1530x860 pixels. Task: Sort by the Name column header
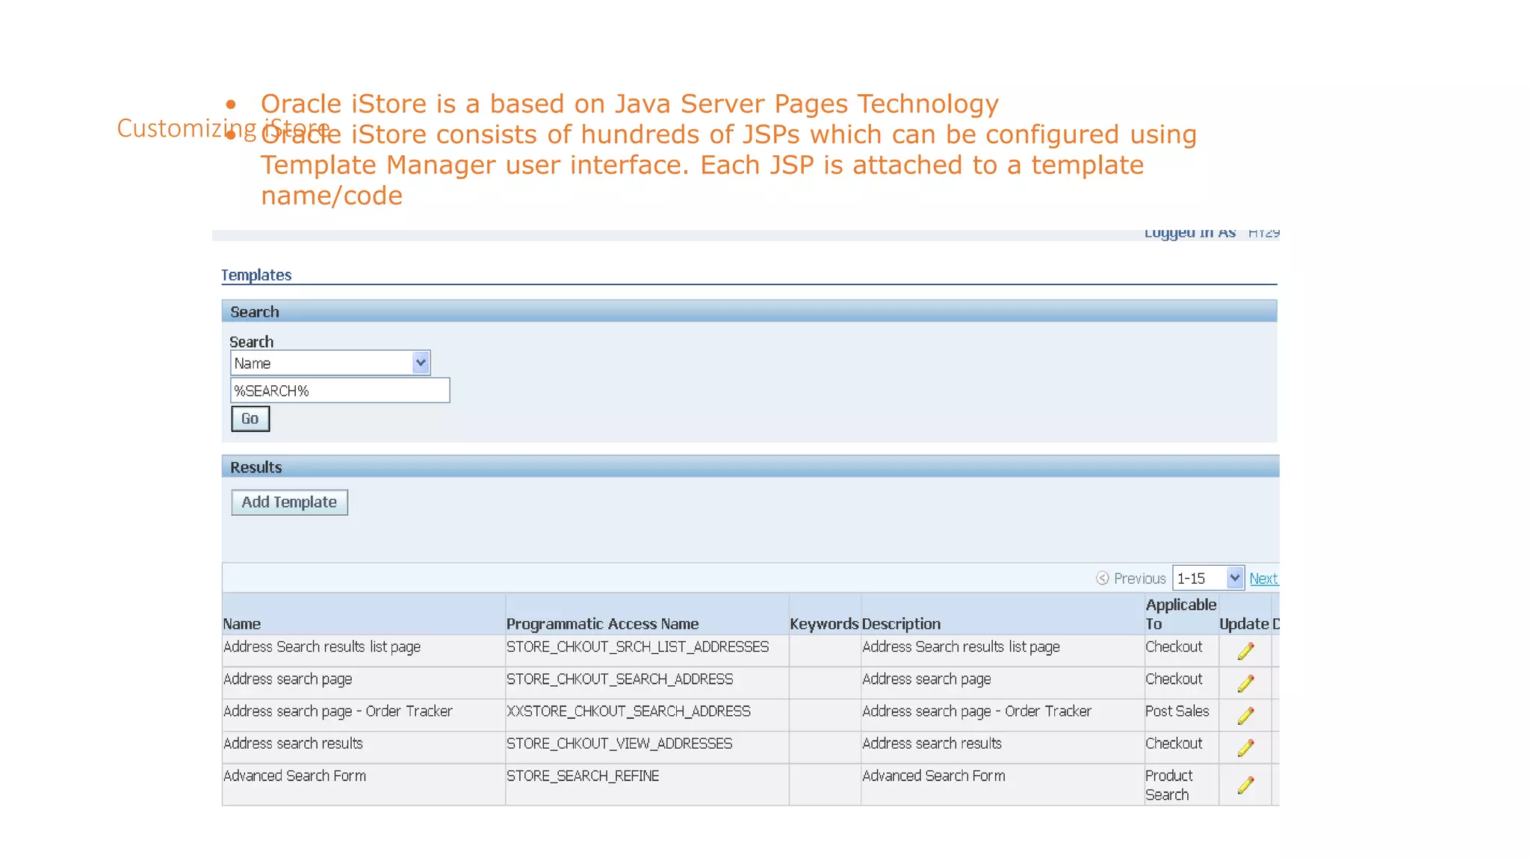(242, 624)
